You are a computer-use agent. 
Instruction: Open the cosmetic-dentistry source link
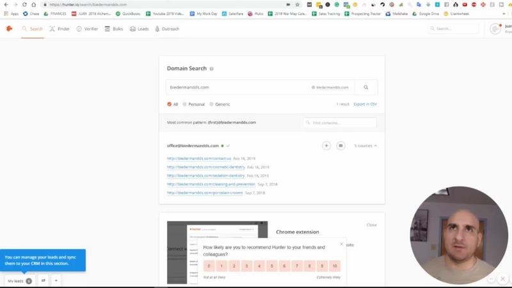tap(205, 167)
